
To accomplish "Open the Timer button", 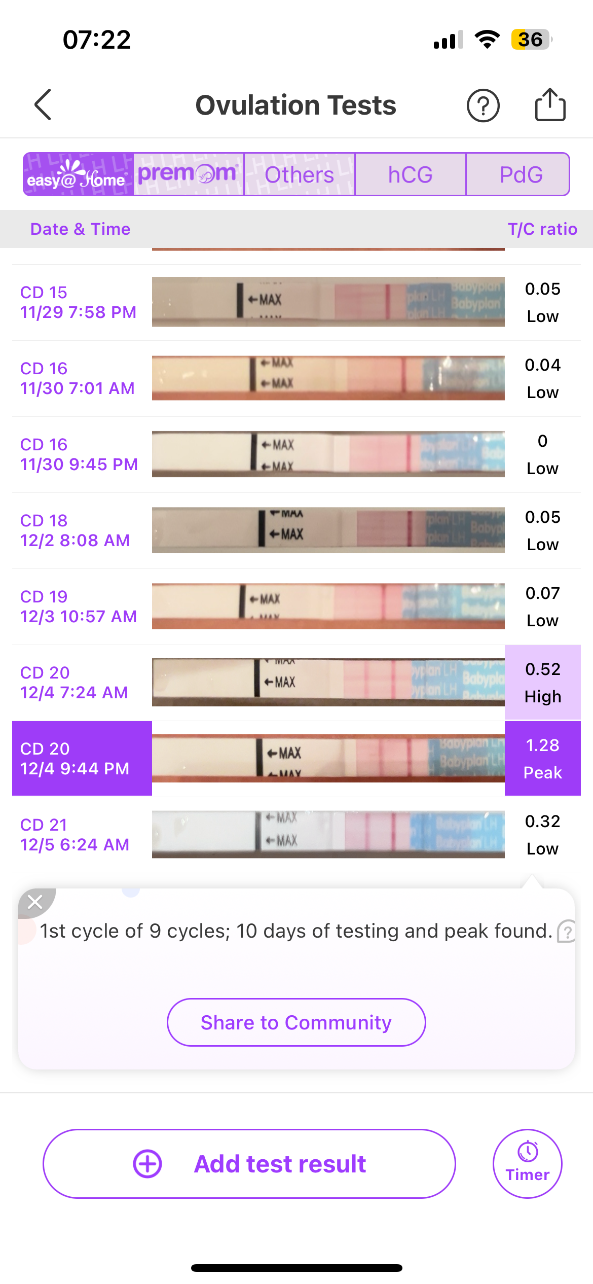I will (527, 1164).
